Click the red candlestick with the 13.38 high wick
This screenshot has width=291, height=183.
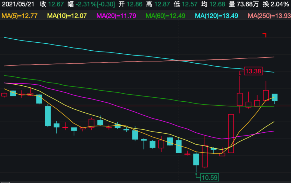coord(240,99)
